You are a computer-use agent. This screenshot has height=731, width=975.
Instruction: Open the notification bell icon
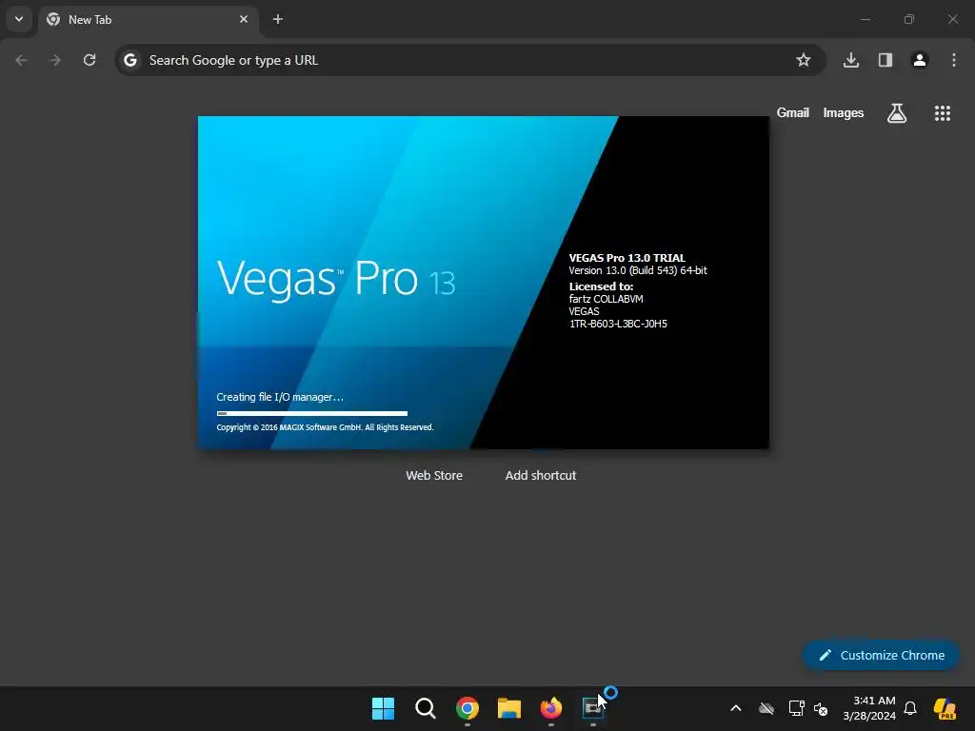click(x=910, y=708)
